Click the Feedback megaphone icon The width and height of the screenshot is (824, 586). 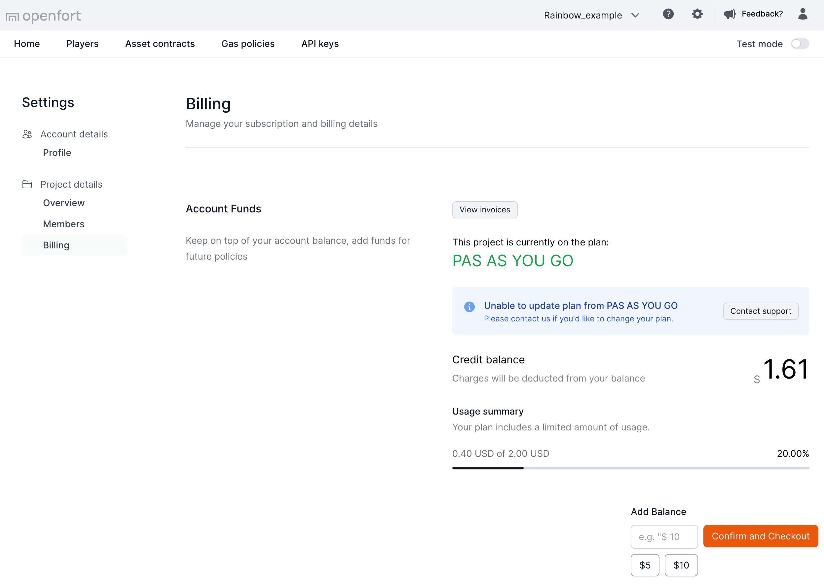(x=730, y=14)
